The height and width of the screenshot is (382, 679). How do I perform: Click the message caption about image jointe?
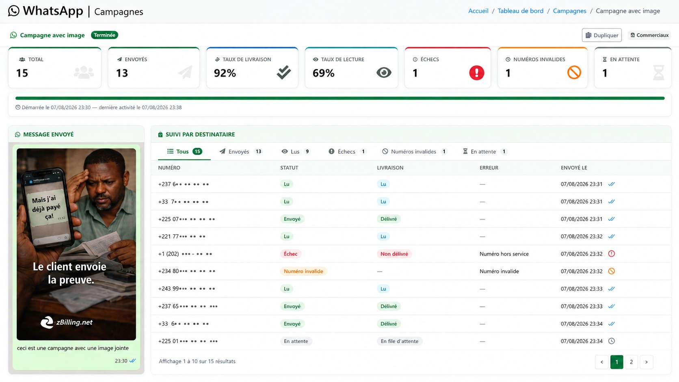click(x=73, y=348)
